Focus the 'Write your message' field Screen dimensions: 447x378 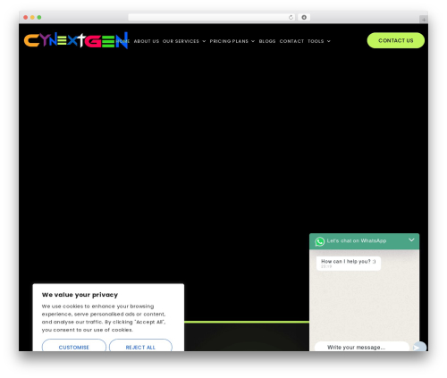[362, 347]
